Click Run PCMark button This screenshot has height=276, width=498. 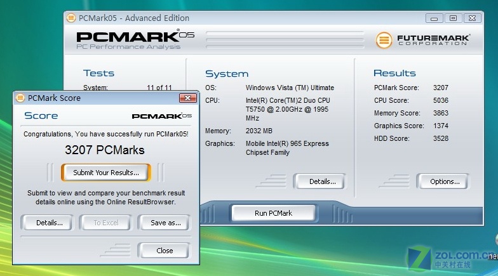[273, 213]
